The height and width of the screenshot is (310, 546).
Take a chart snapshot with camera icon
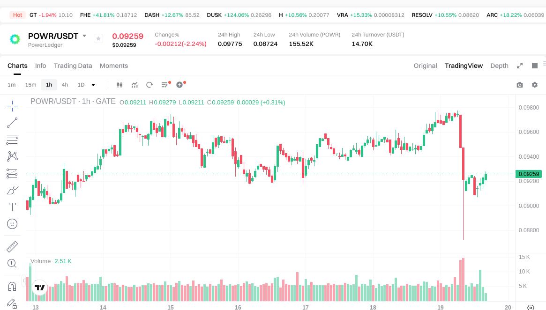[x=519, y=85]
